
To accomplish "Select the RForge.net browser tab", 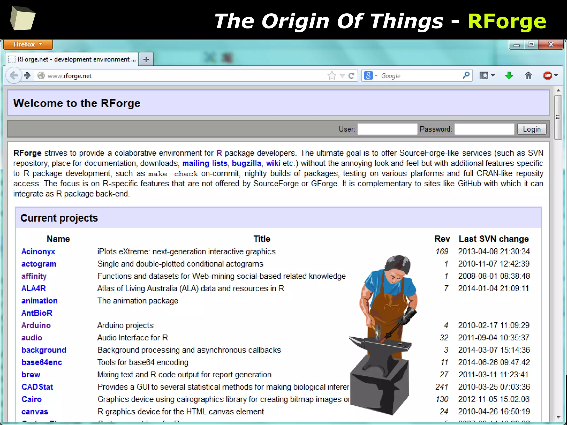I will [72, 59].
